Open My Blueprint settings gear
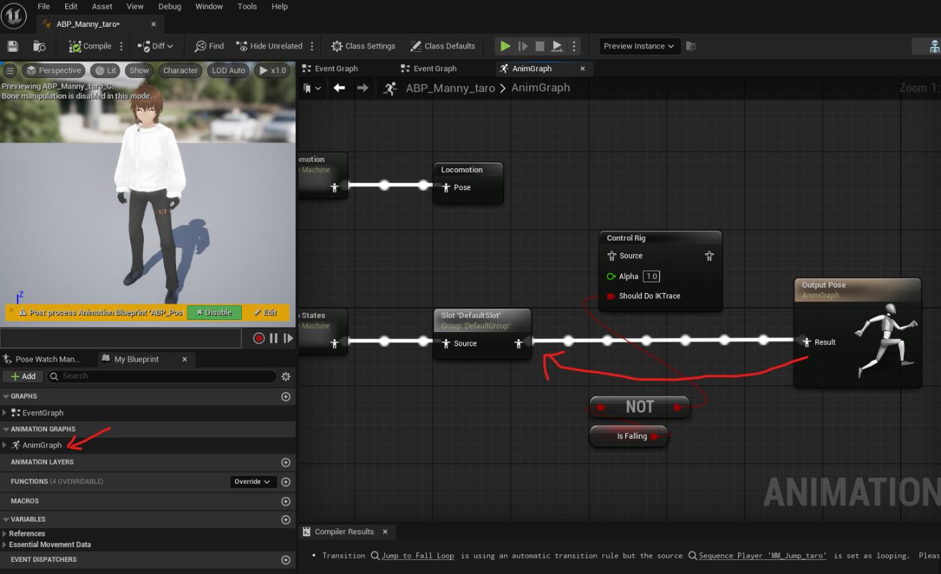941x574 pixels. [x=286, y=376]
